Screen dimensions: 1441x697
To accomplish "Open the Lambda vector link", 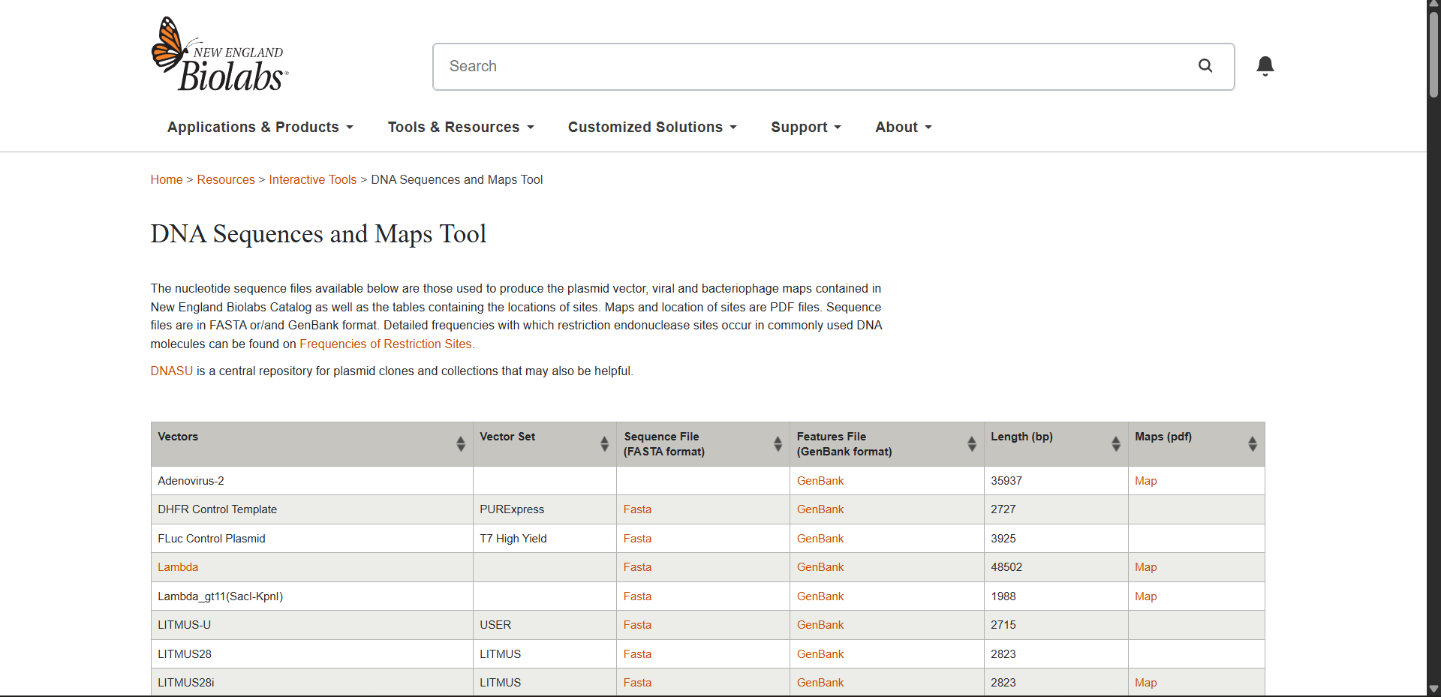I will (178, 567).
